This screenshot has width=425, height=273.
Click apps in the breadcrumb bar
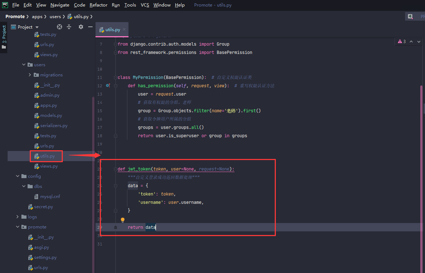[x=37, y=17]
